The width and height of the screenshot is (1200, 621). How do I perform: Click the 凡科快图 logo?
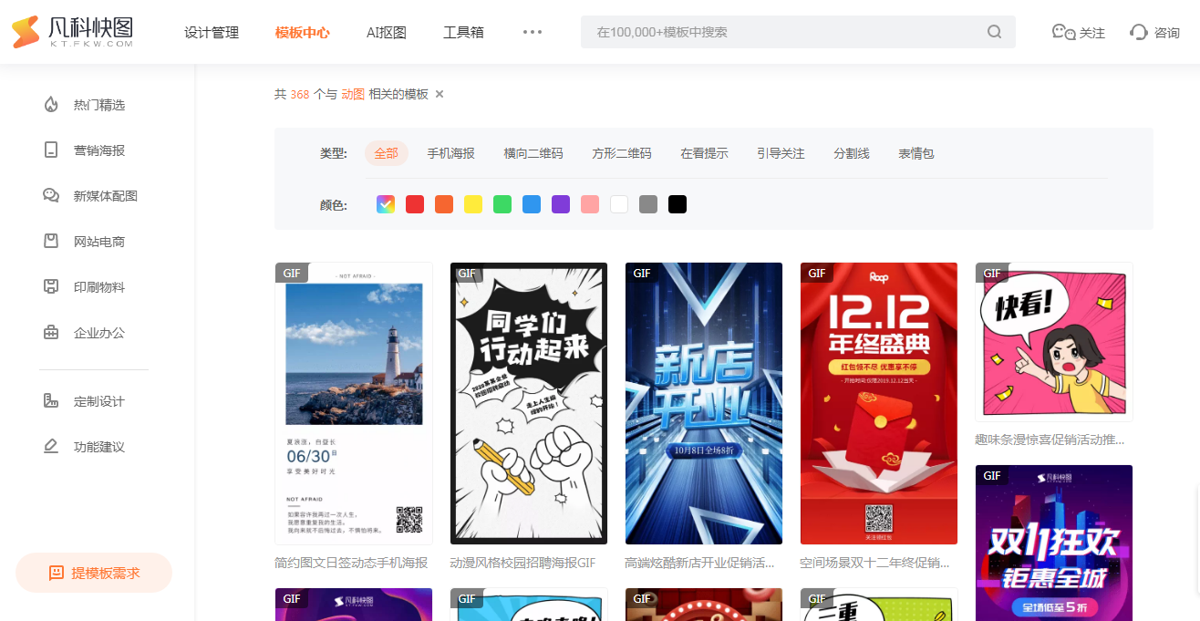[73, 32]
